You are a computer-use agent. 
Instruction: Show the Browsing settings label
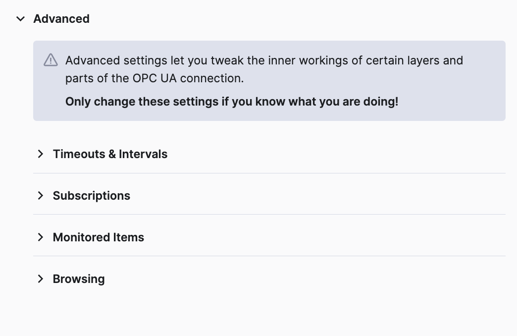tap(79, 279)
